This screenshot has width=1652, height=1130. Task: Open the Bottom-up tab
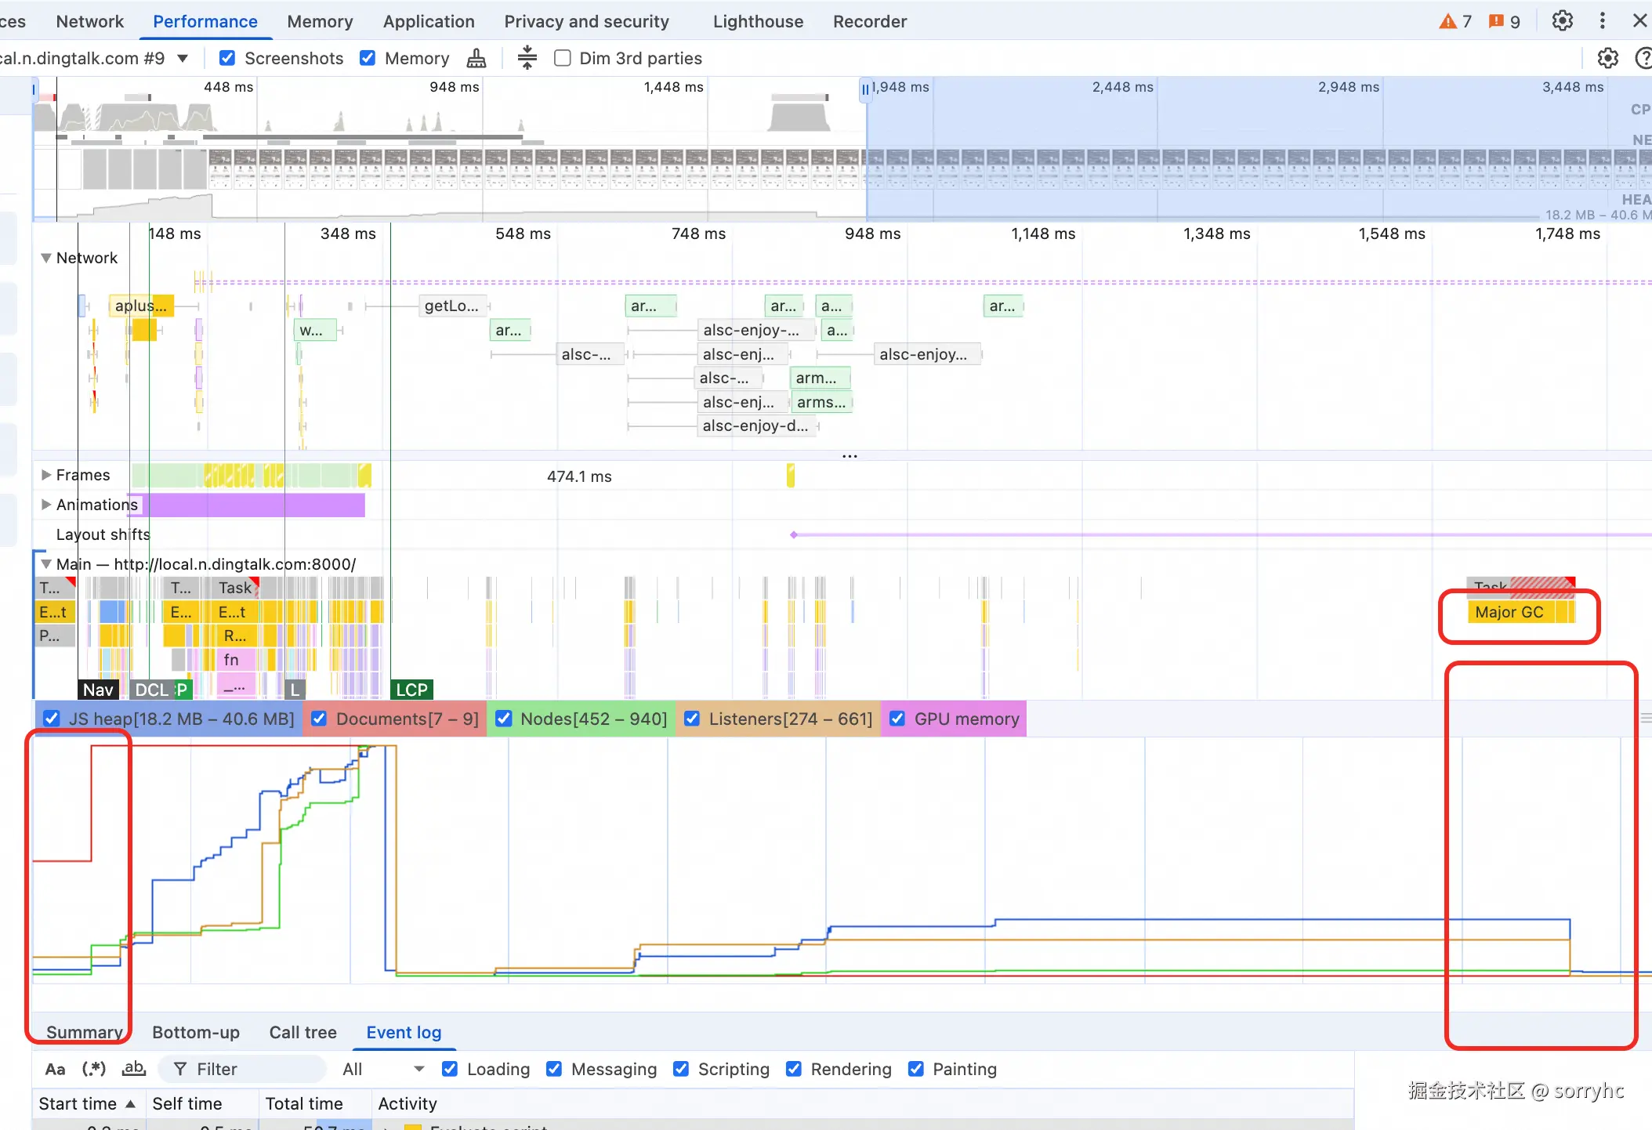[196, 1032]
